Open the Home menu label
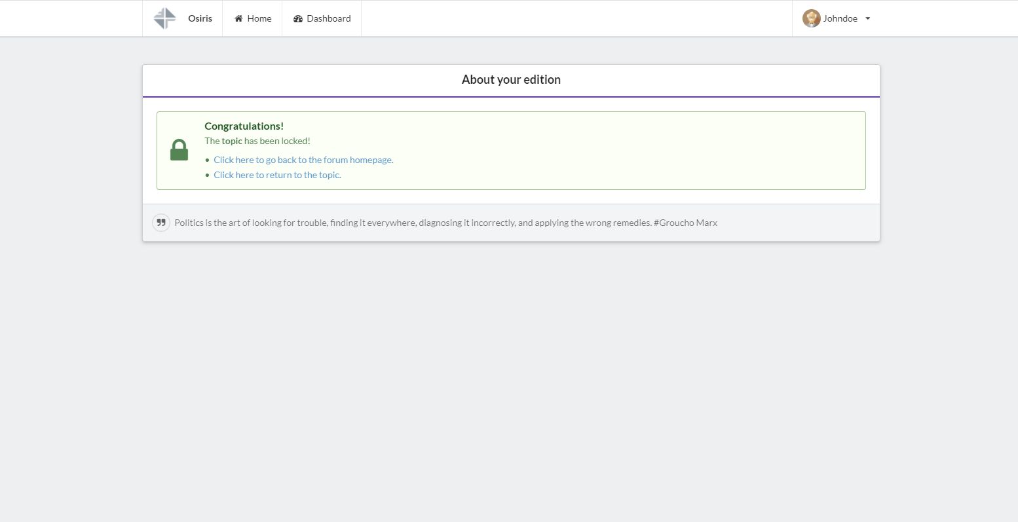Screen dimensions: 1018x522 [259, 18]
